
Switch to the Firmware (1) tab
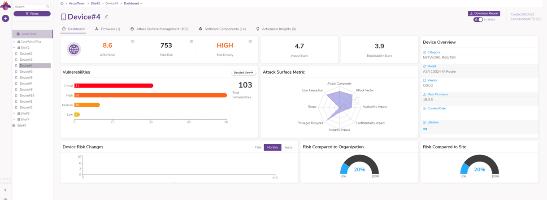(x=108, y=29)
